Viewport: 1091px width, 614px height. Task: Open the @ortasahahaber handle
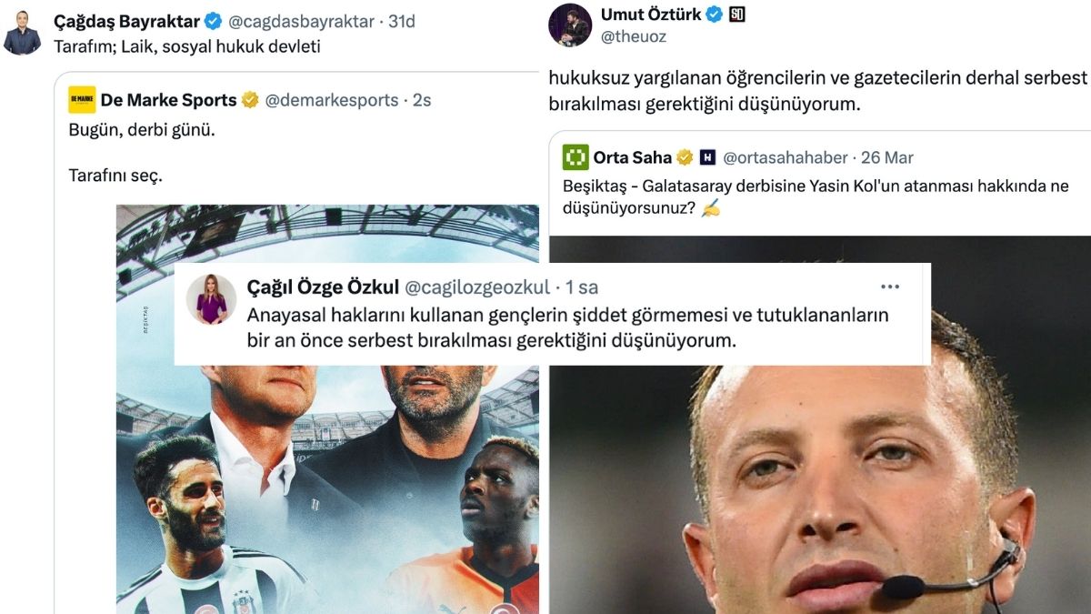786,157
